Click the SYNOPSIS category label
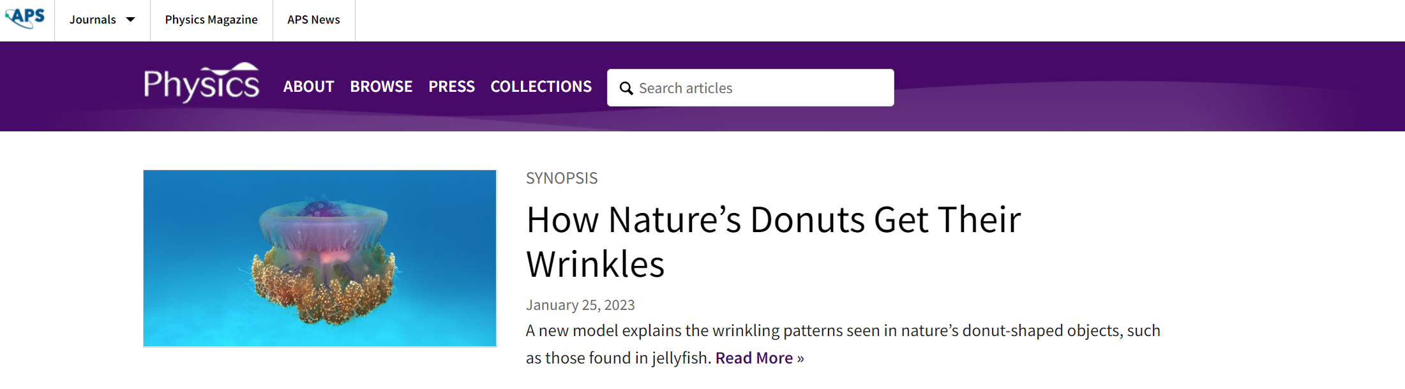This screenshot has height=389, width=1405. (x=562, y=179)
